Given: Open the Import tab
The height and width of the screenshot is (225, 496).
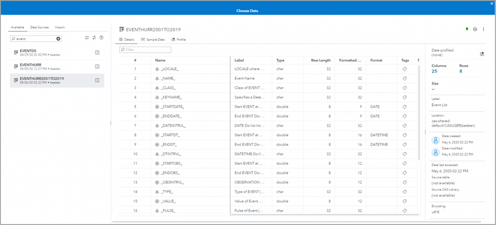Looking at the screenshot, I should 60,27.
